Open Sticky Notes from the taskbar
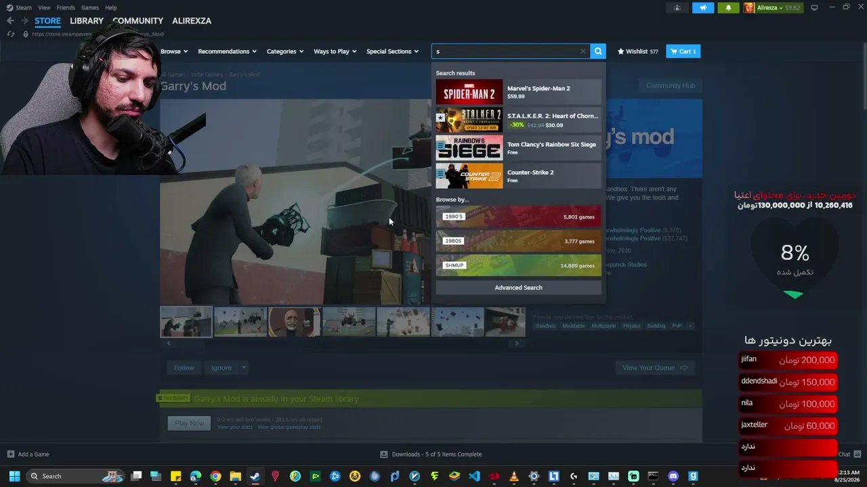 (x=175, y=476)
